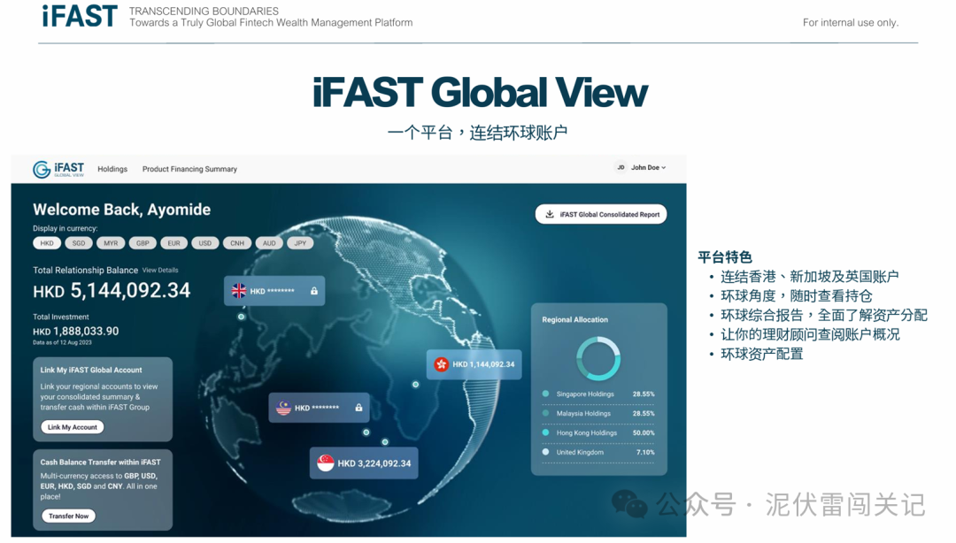This screenshot has width=956, height=543.
Task: Click the iFAST Global View logo
Action: [x=58, y=169]
